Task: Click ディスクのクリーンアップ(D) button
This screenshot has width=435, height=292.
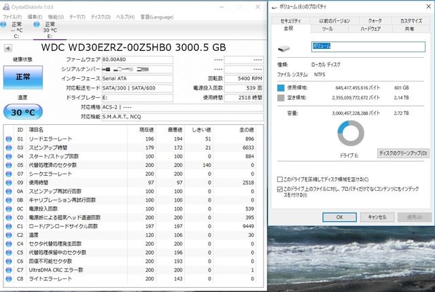Action: [x=403, y=153]
